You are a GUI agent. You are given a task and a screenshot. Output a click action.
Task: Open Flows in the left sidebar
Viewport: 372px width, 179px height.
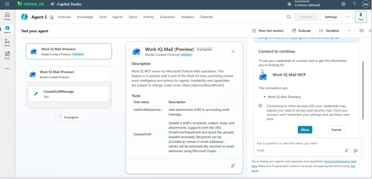click(7, 43)
